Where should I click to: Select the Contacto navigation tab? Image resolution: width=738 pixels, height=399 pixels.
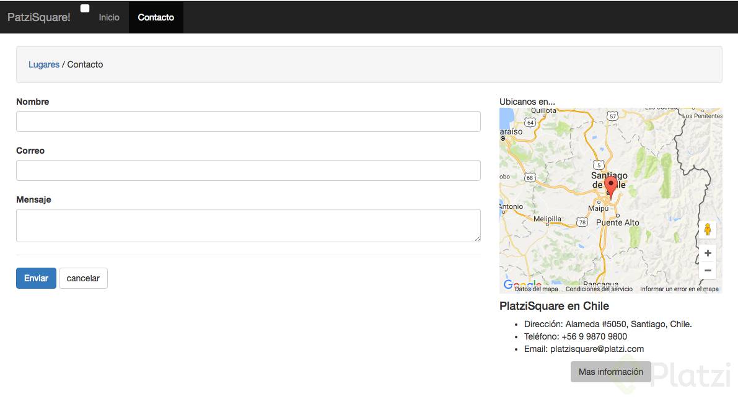(156, 17)
